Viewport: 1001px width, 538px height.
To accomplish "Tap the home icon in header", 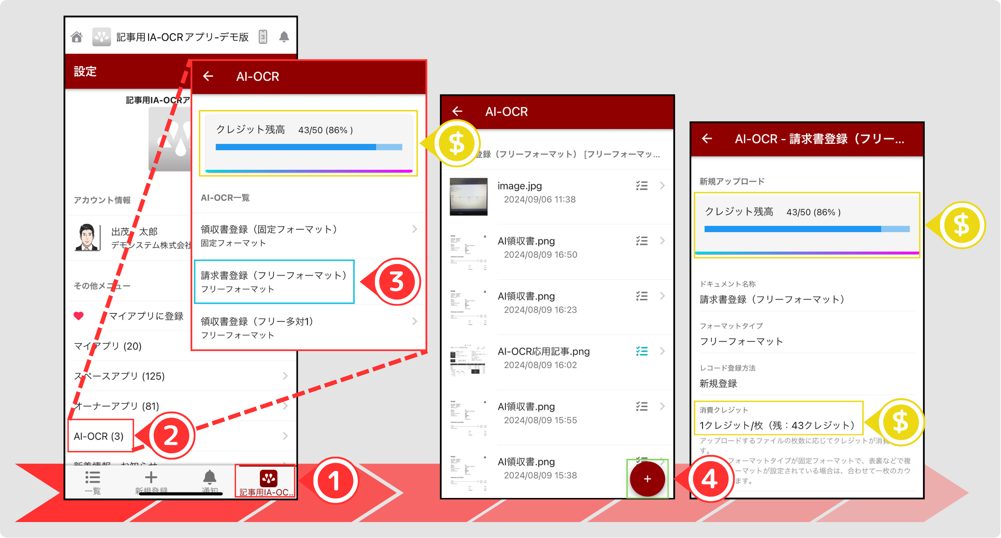I will (77, 37).
